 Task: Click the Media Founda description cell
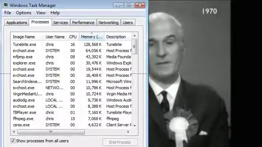pyautogui.click(x=119, y=57)
